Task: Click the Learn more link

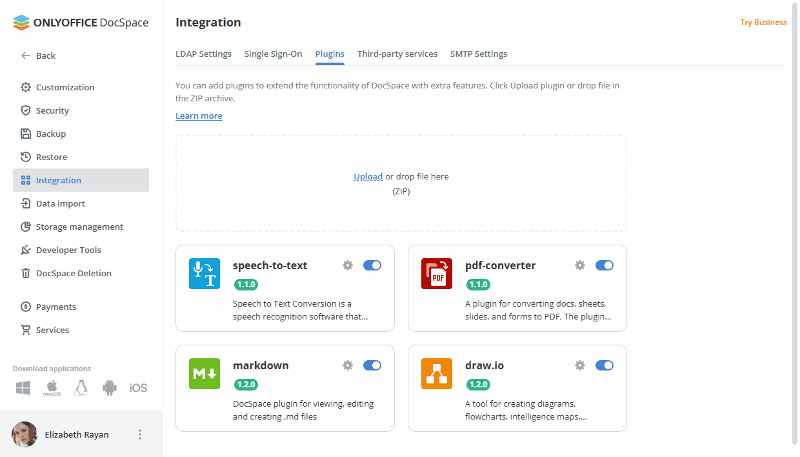Action: (x=198, y=116)
